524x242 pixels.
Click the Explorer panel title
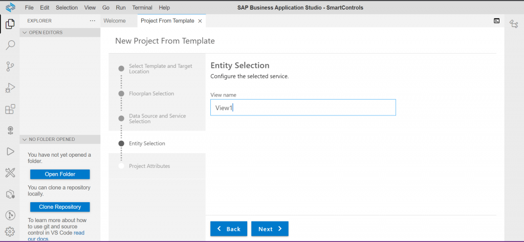[39, 20]
